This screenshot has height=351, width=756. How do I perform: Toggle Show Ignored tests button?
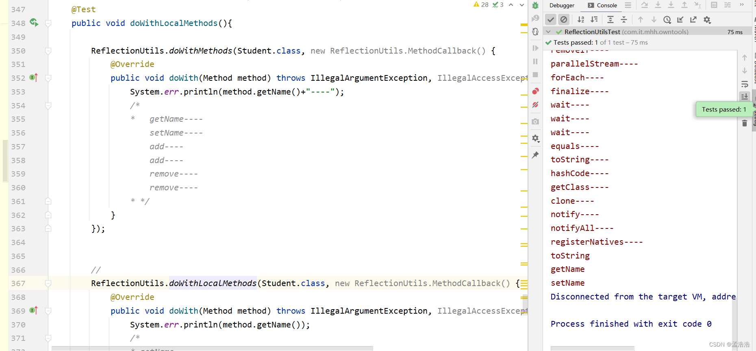coord(564,19)
